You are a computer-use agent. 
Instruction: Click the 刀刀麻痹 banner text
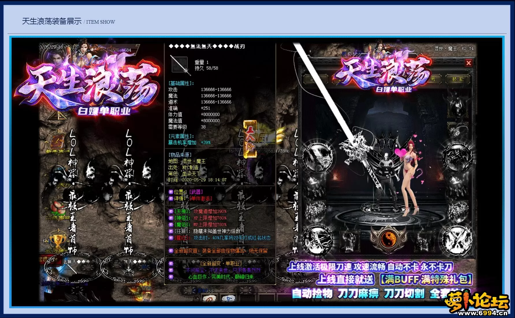pyautogui.click(x=358, y=293)
